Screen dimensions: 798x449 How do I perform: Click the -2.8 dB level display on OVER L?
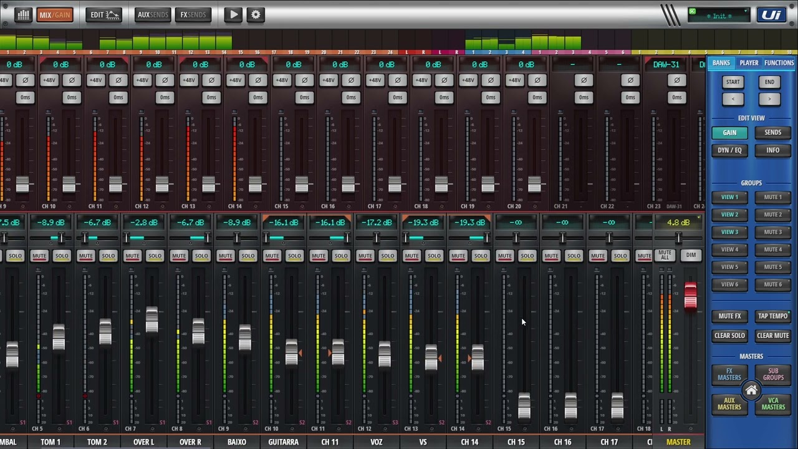(143, 223)
